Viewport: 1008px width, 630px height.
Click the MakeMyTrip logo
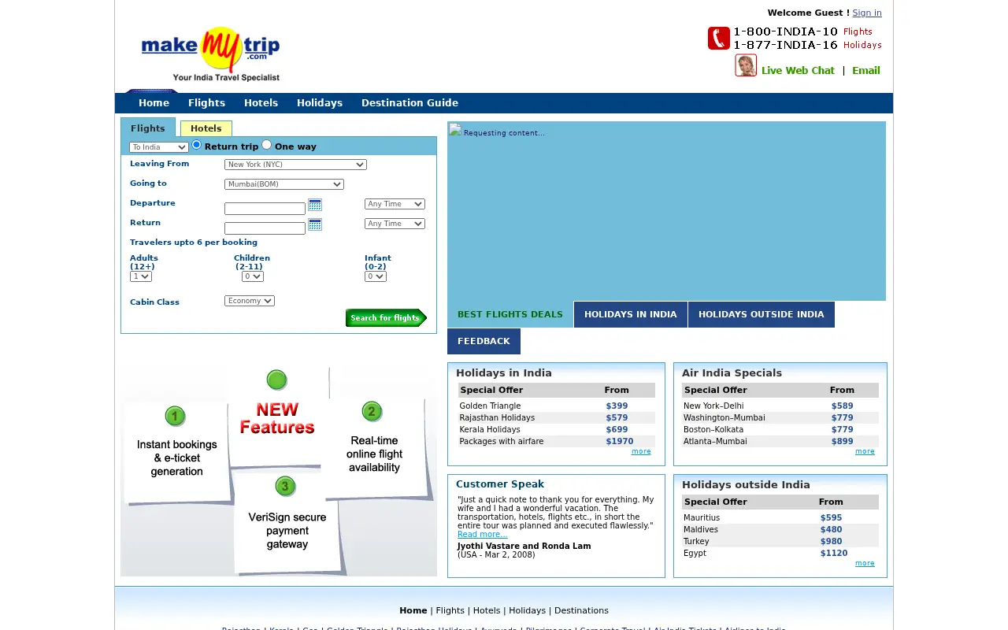click(210, 54)
